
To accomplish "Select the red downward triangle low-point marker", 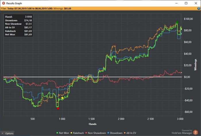I will 58,109.
